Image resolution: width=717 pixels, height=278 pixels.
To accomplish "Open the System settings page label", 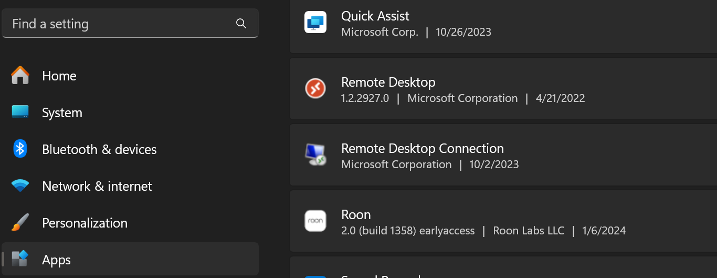I will click(x=62, y=113).
